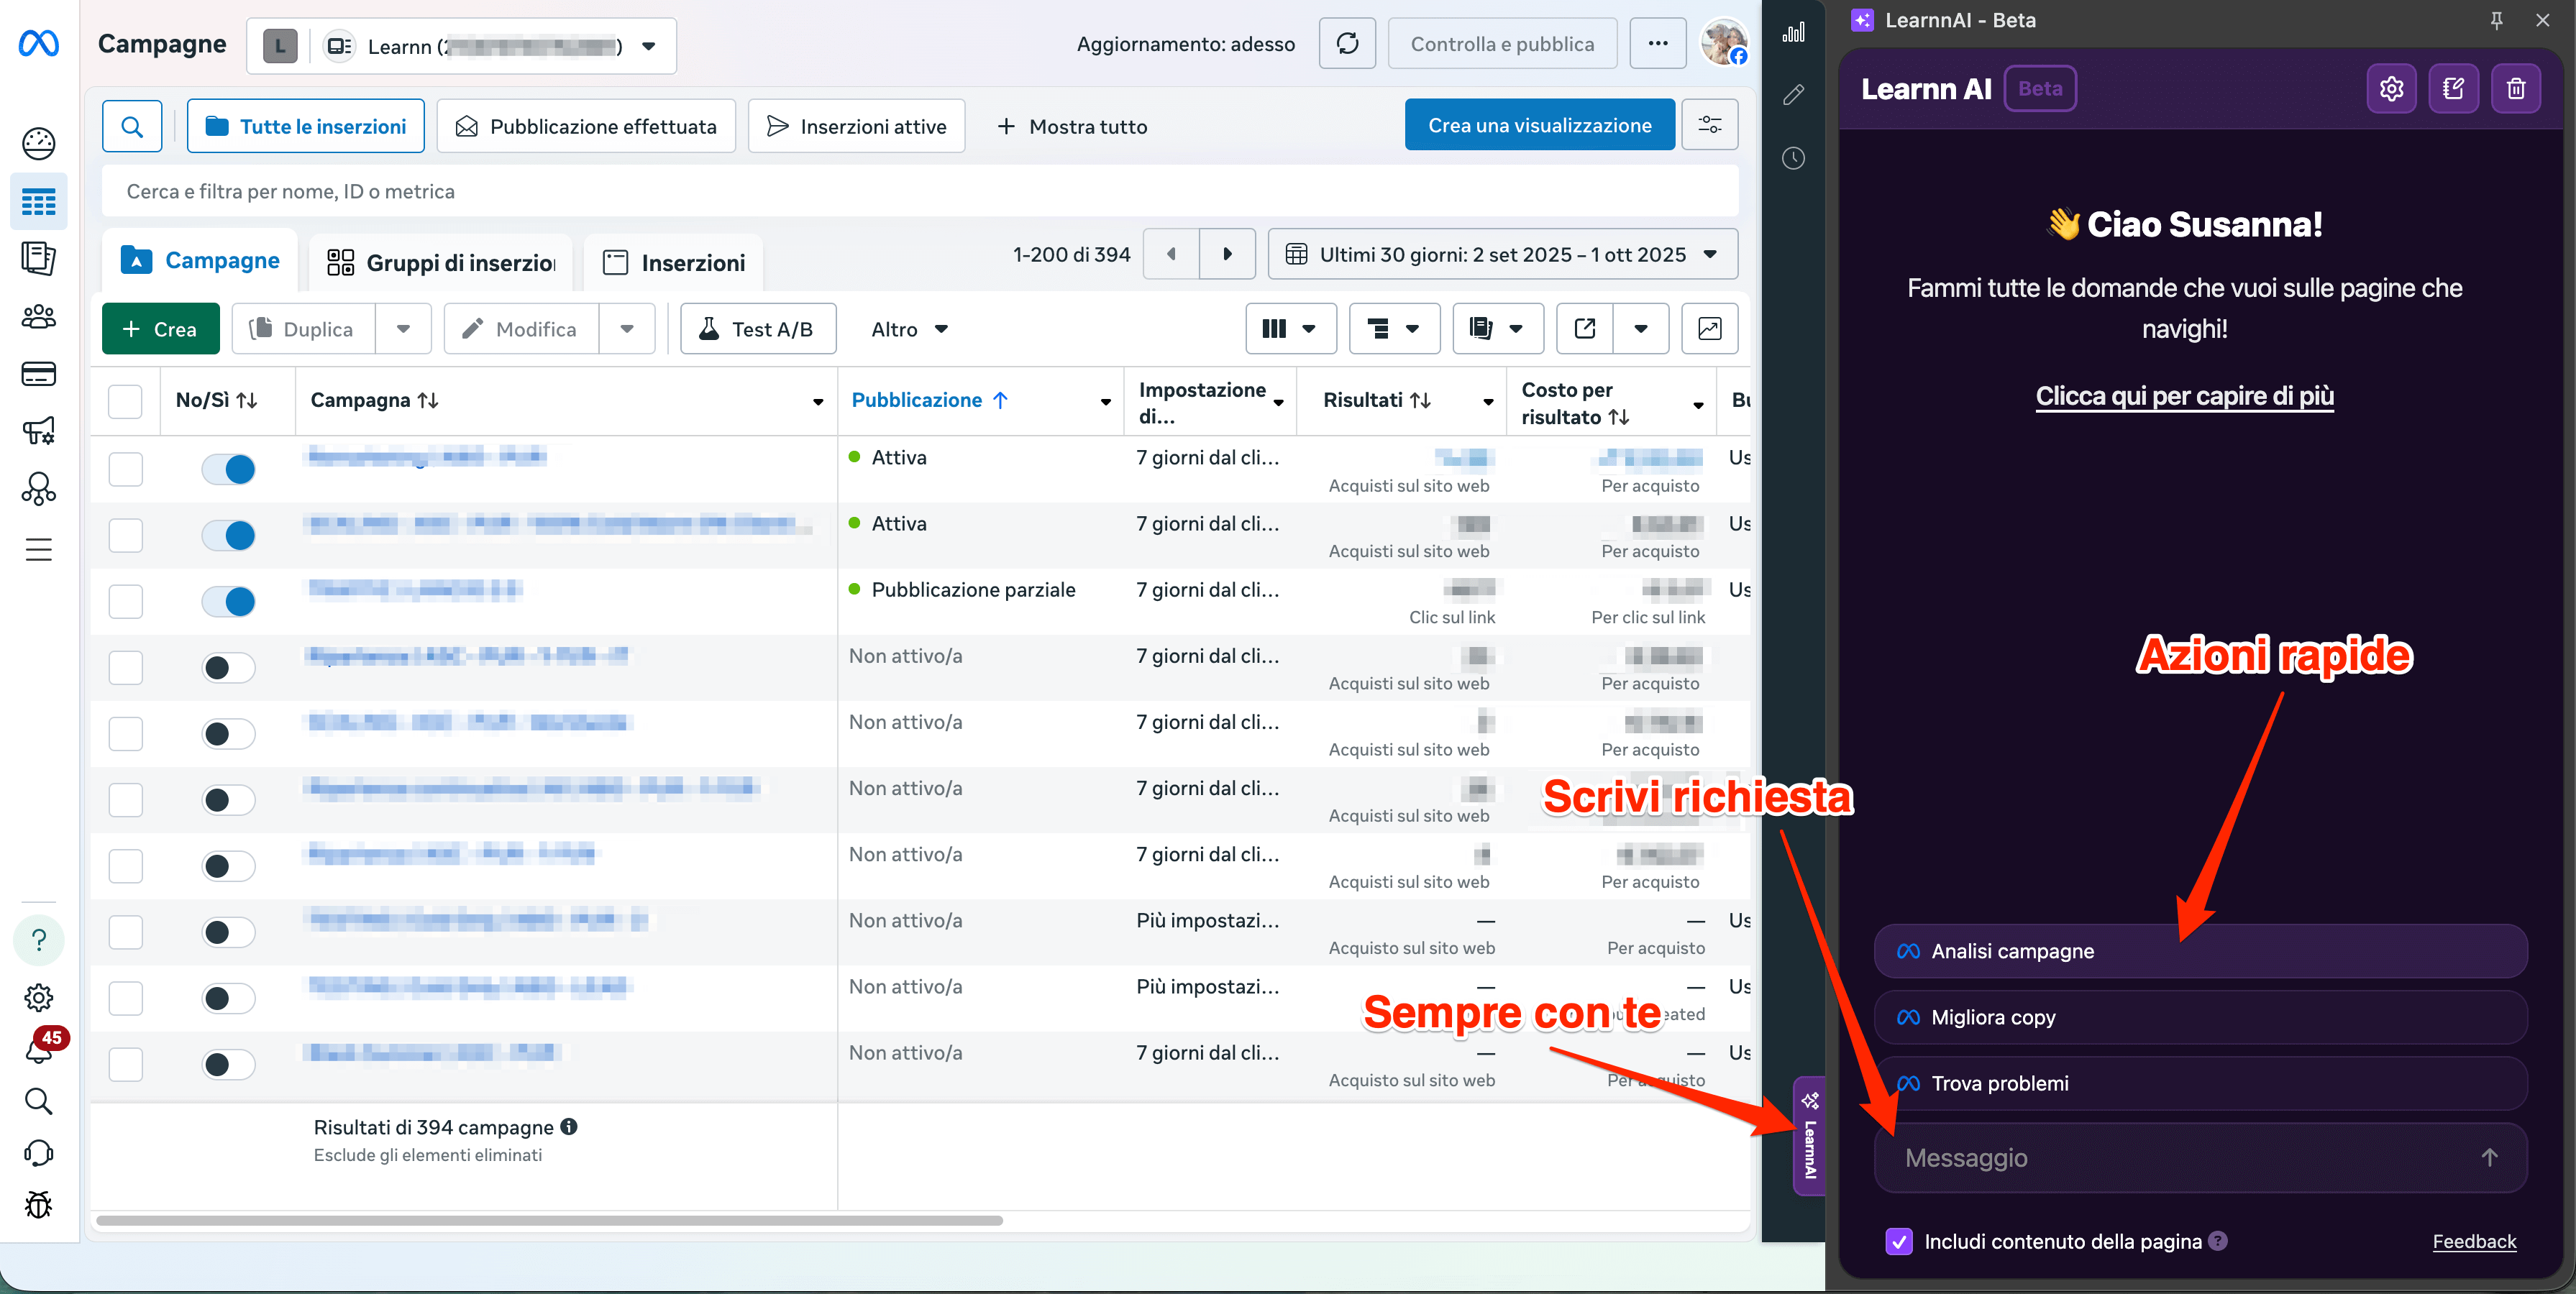Viewport: 2576px width, 1294px height.
Task: Turn off the first Attiva campaign toggle
Action: point(229,469)
